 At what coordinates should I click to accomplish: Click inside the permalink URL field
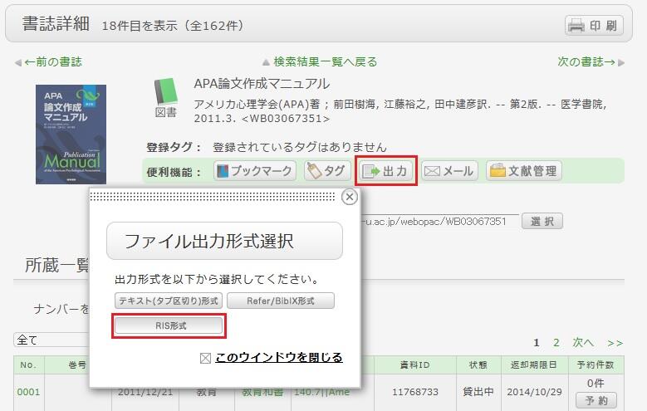440,222
